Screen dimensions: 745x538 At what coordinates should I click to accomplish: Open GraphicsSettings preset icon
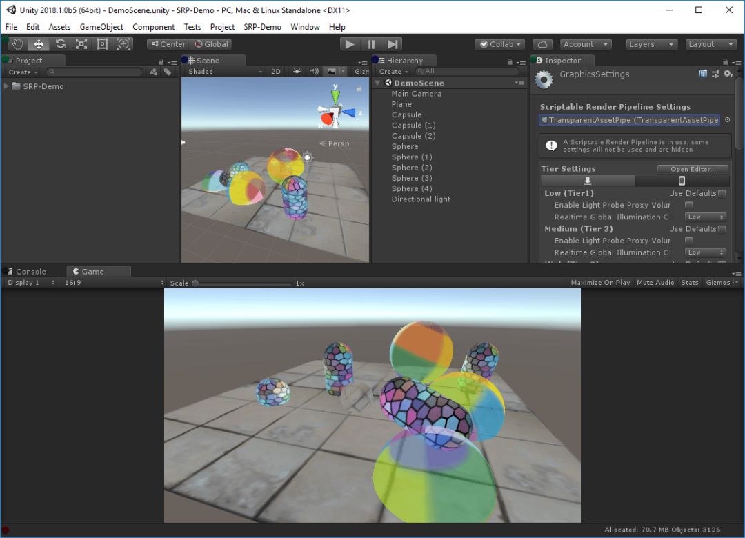click(x=715, y=74)
